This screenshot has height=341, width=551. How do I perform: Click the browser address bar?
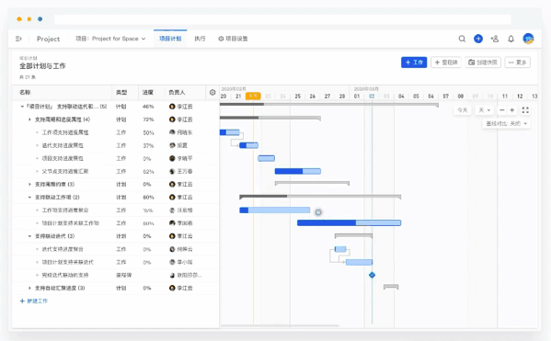tap(282, 19)
